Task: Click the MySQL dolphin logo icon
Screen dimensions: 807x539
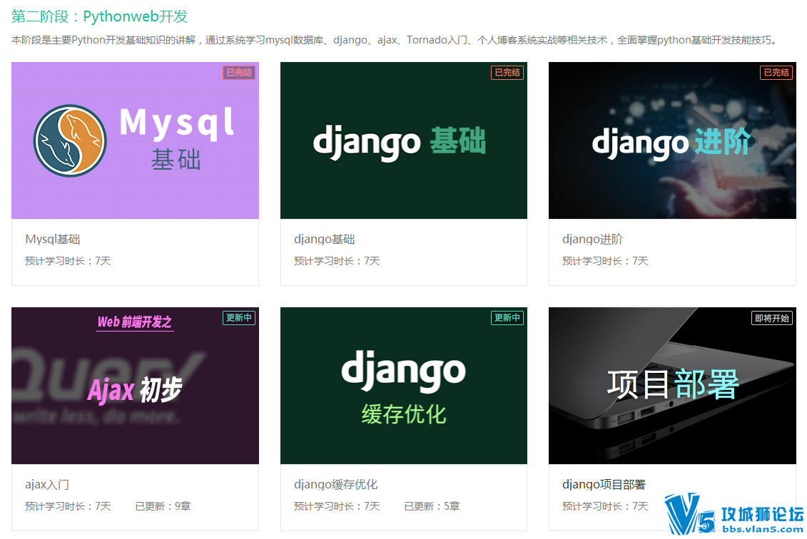Action: coord(70,141)
